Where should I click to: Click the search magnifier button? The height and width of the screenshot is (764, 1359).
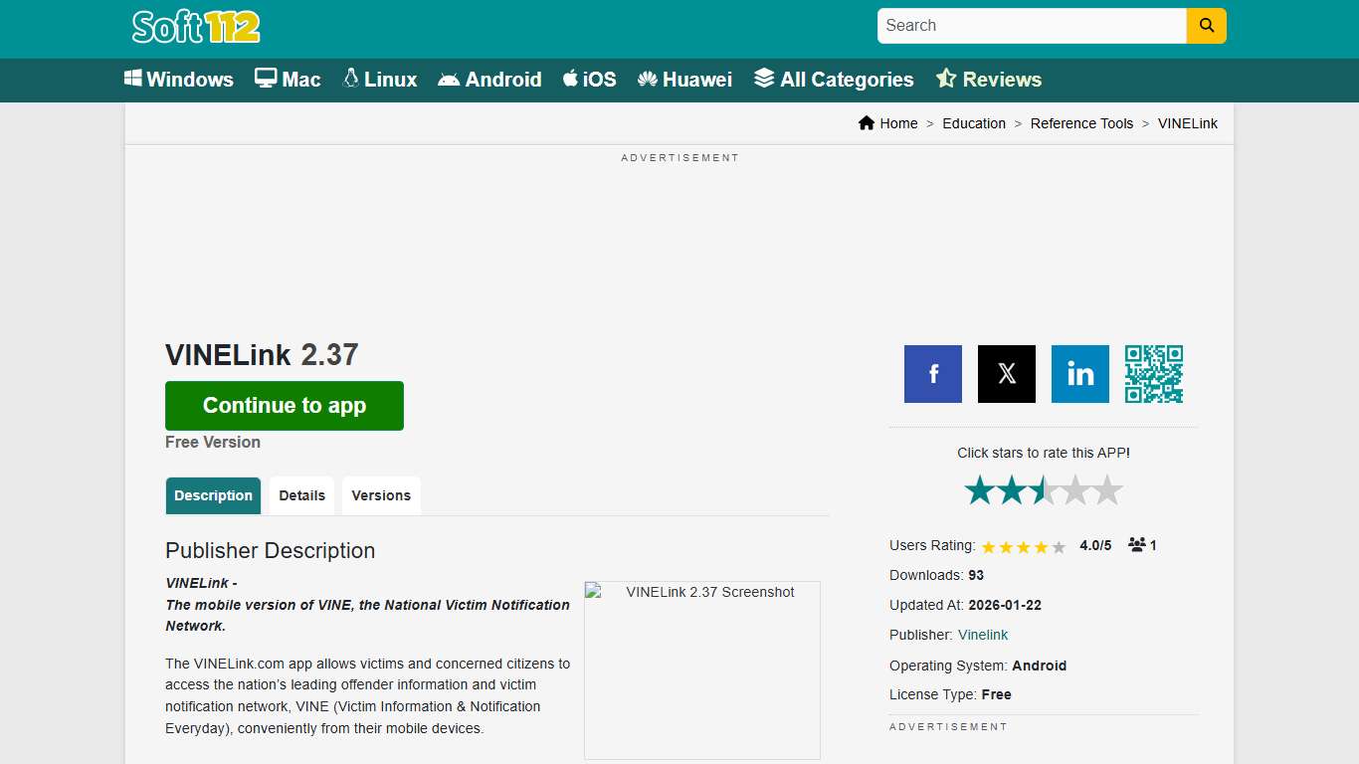click(x=1206, y=26)
